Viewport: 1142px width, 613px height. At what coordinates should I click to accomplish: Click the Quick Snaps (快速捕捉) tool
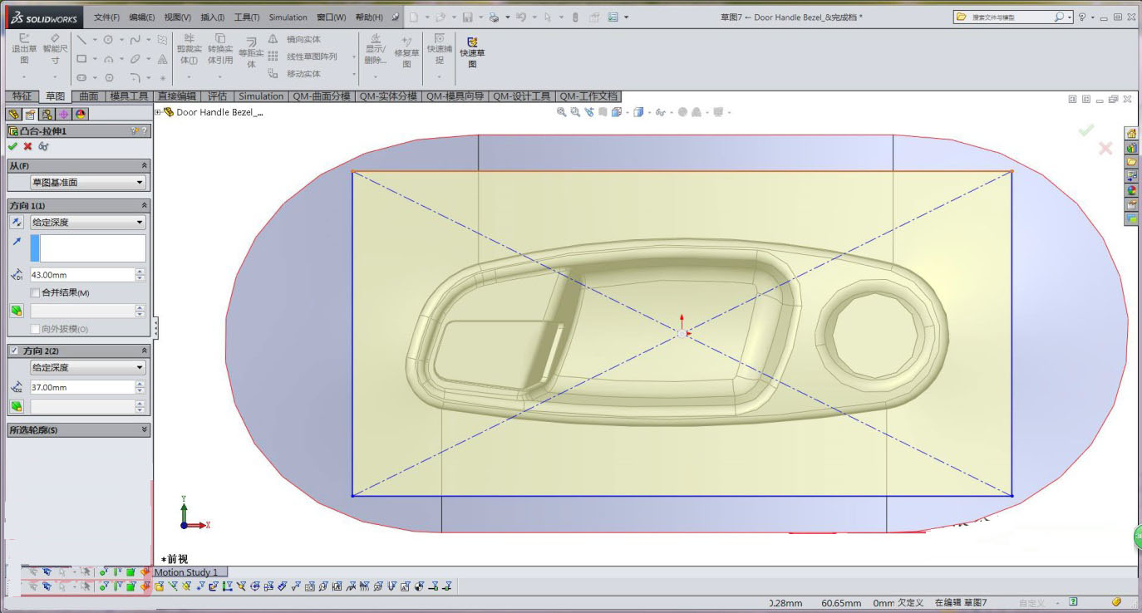pos(439,49)
